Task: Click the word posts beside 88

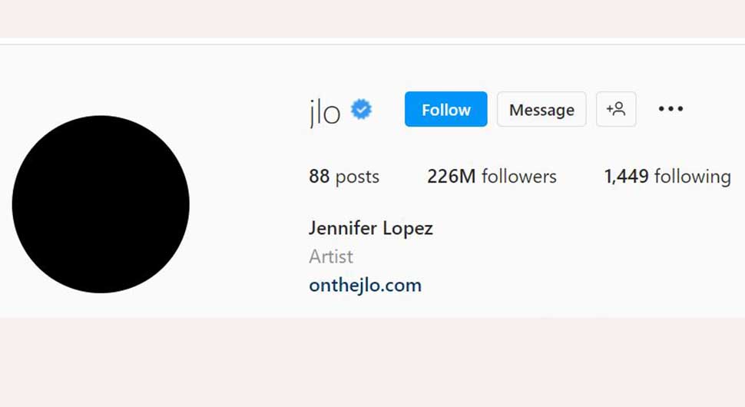Action: pyautogui.click(x=357, y=177)
